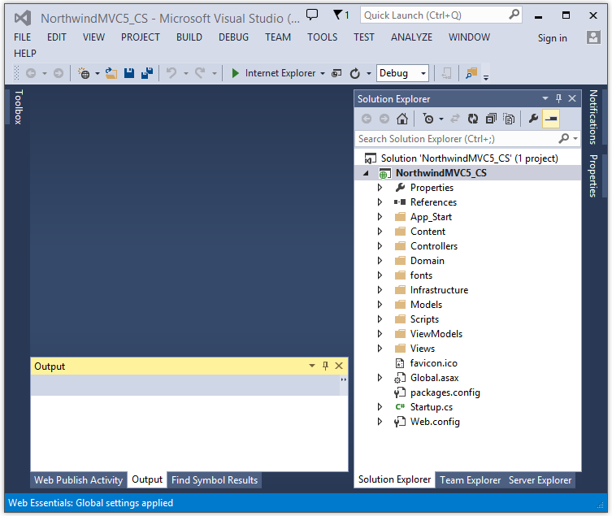Close the Solution Explorer panel
Screen dimensions: 612x516
pyautogui.click(x=572, y=98)
